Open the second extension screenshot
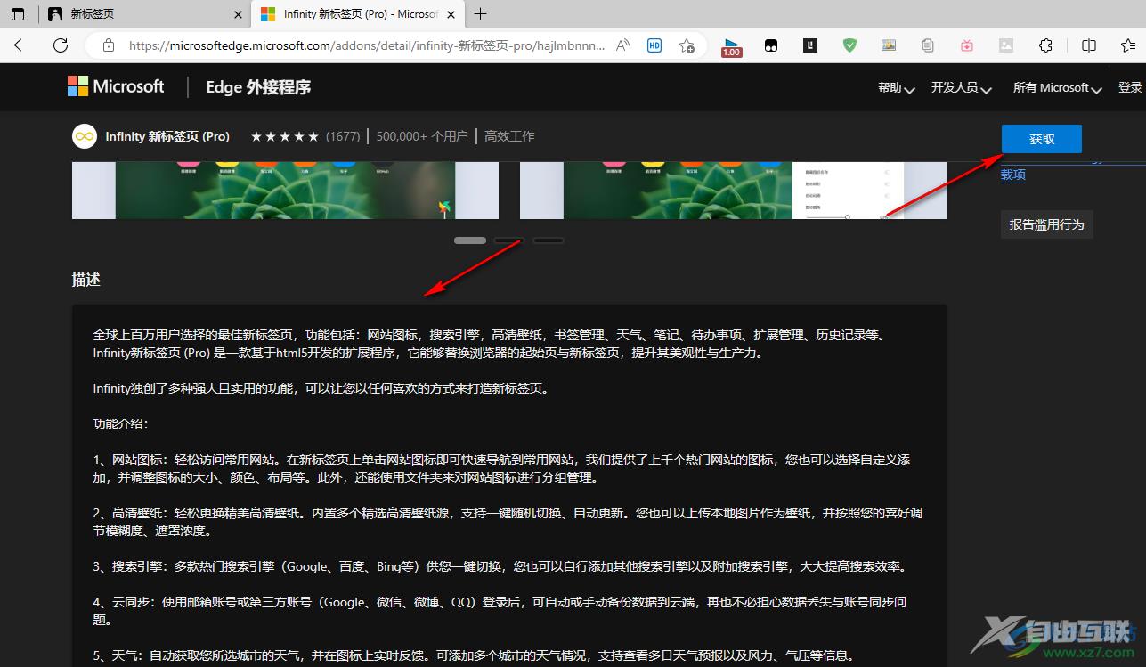This screenshot has width=1146, height=667. click(x=734, y=190)
